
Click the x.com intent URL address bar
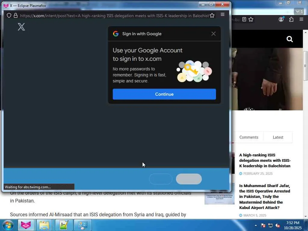point(114,16)
